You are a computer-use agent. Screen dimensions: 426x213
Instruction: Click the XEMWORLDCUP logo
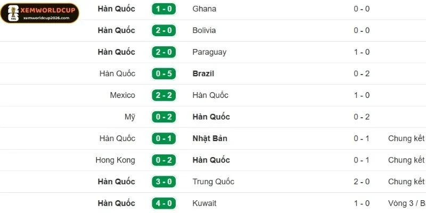click(x=39, y=13)
